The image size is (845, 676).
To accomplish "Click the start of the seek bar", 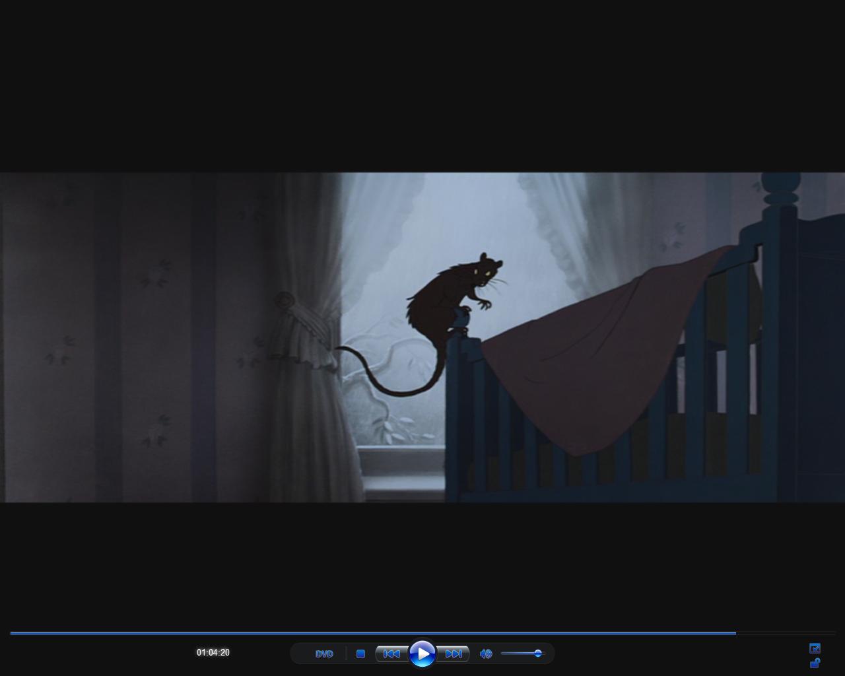I will 12,633.
